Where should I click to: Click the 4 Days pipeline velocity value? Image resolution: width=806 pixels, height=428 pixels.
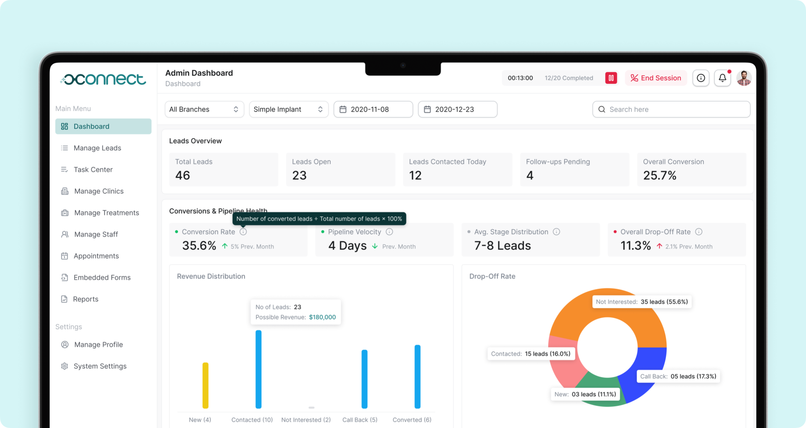pos(348,246)
